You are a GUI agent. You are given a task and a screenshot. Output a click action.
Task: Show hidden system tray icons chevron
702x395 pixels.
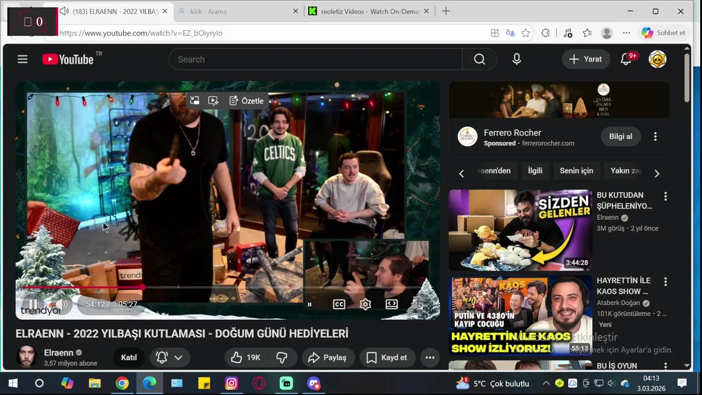(x=546, y=383)
